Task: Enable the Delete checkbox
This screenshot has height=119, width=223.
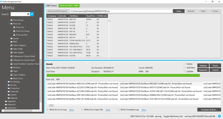Action: [185, 64]
